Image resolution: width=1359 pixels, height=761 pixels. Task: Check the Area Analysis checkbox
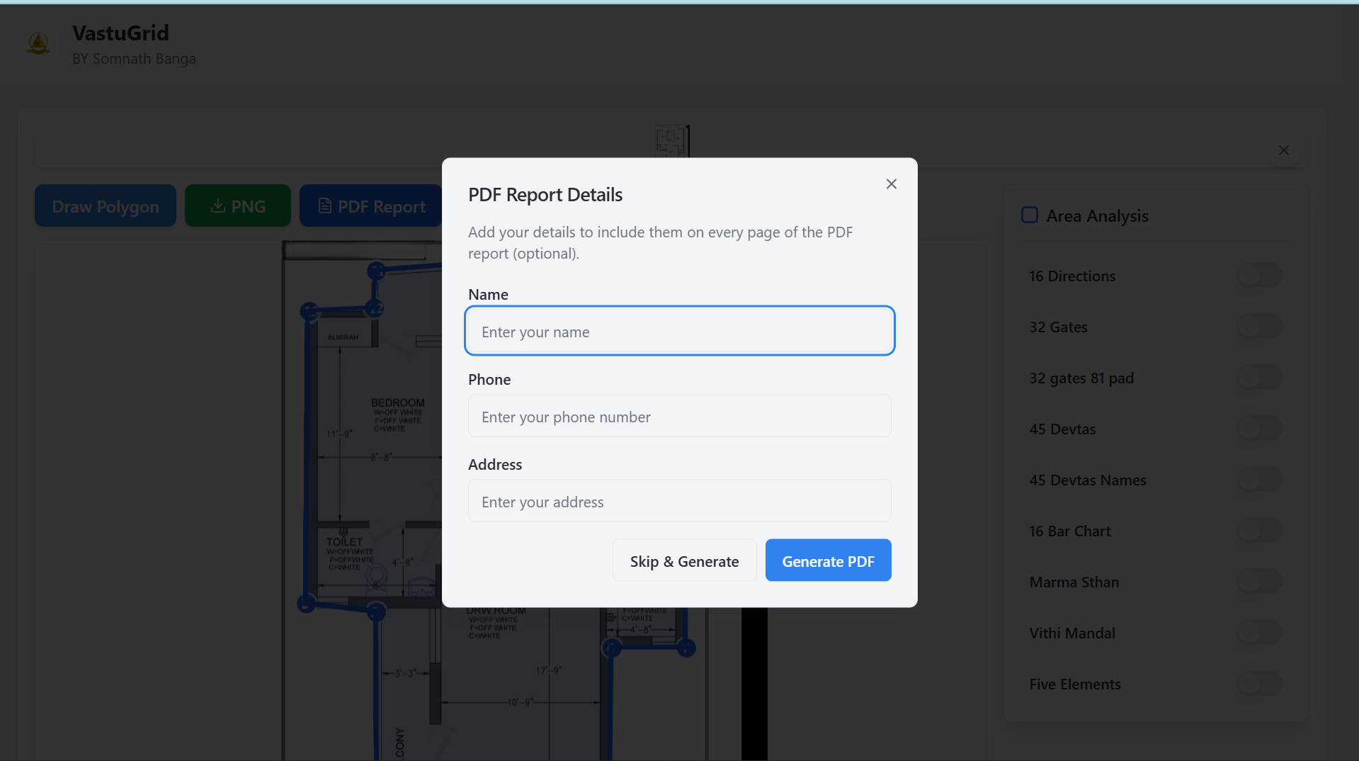click(1030, 215)
